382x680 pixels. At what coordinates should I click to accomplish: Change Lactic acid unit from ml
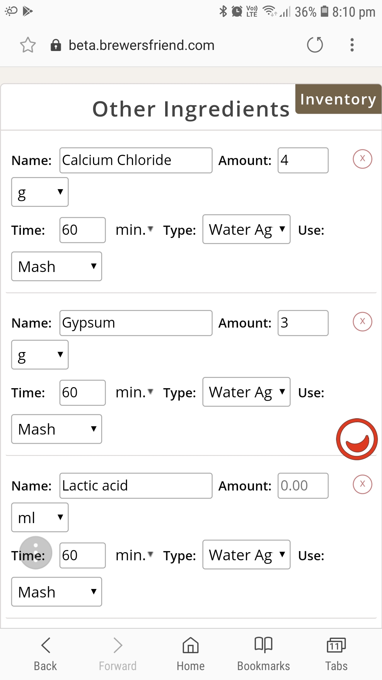pyautogui.click(x=40, y=517)
